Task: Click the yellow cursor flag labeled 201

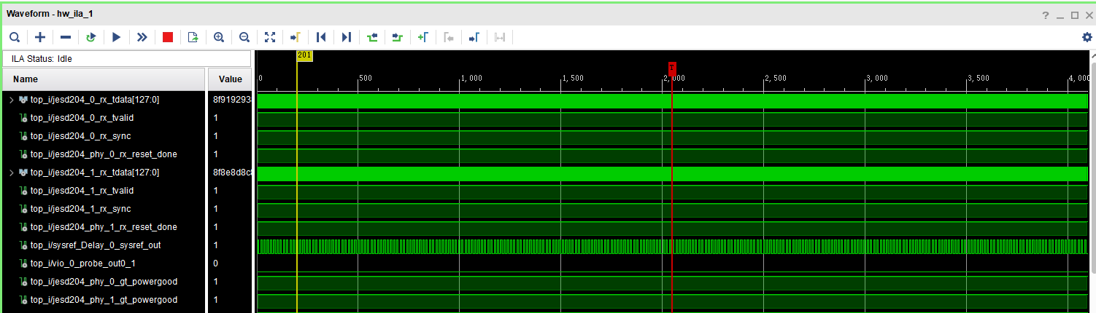Action: click(305, 55)
